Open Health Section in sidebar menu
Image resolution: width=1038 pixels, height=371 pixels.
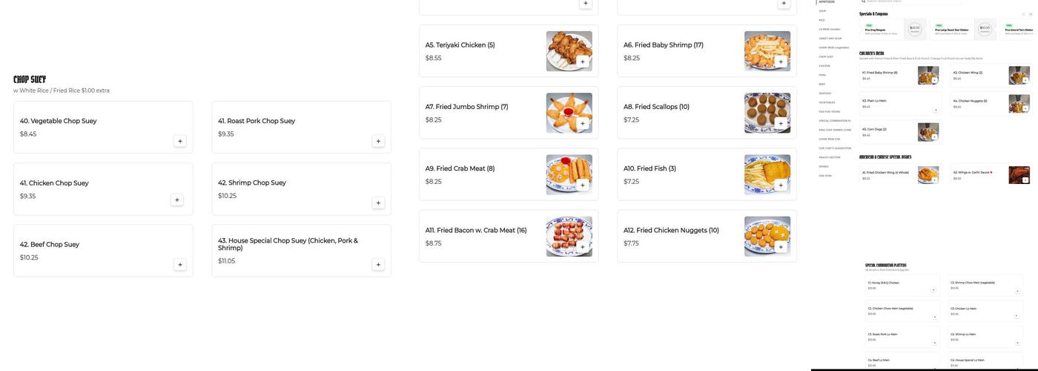point(830,157)
